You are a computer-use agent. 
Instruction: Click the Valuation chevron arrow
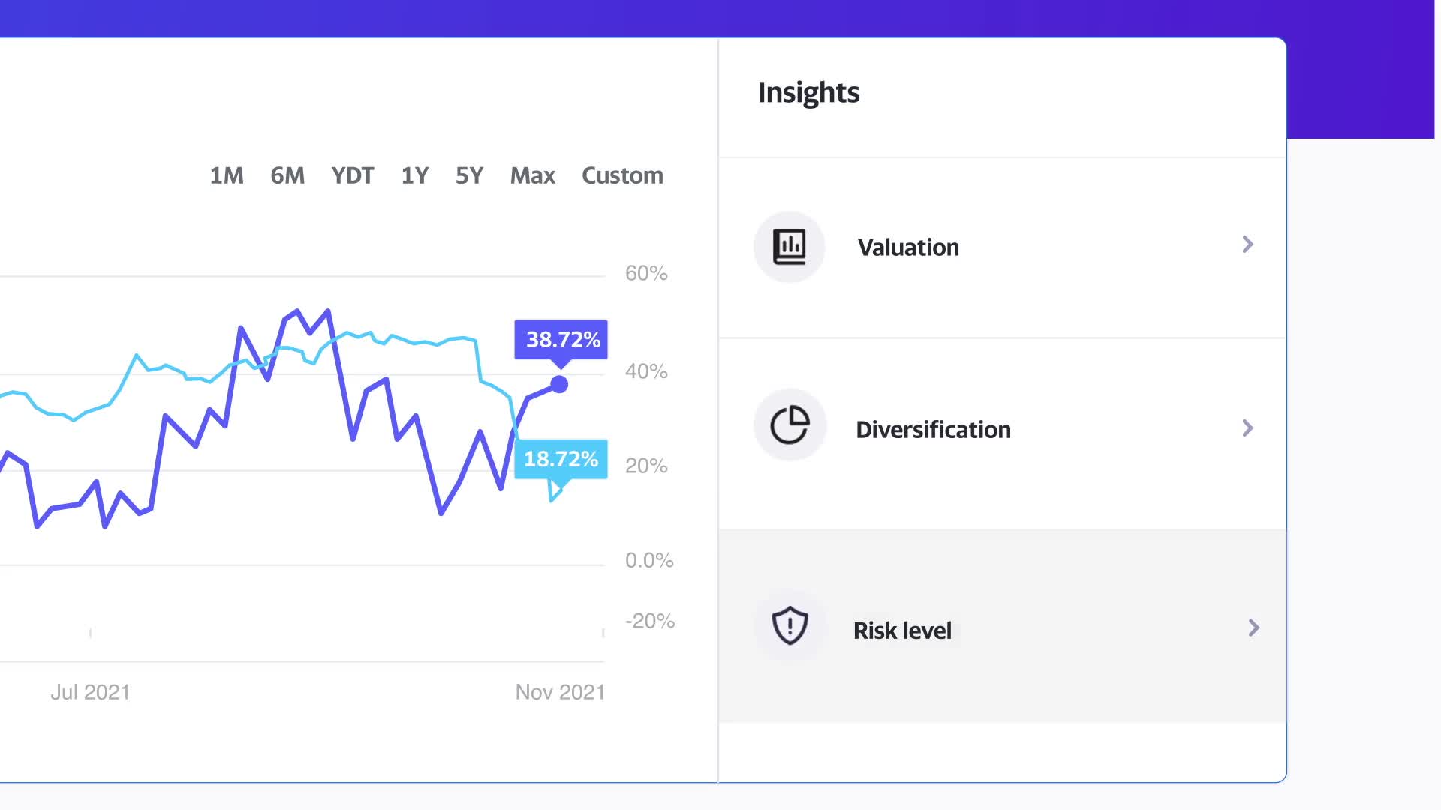[1248, 245]
